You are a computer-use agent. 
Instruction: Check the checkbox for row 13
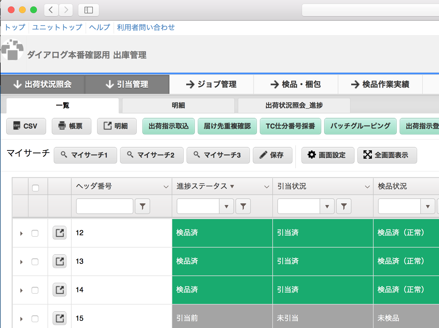point(35,262)
